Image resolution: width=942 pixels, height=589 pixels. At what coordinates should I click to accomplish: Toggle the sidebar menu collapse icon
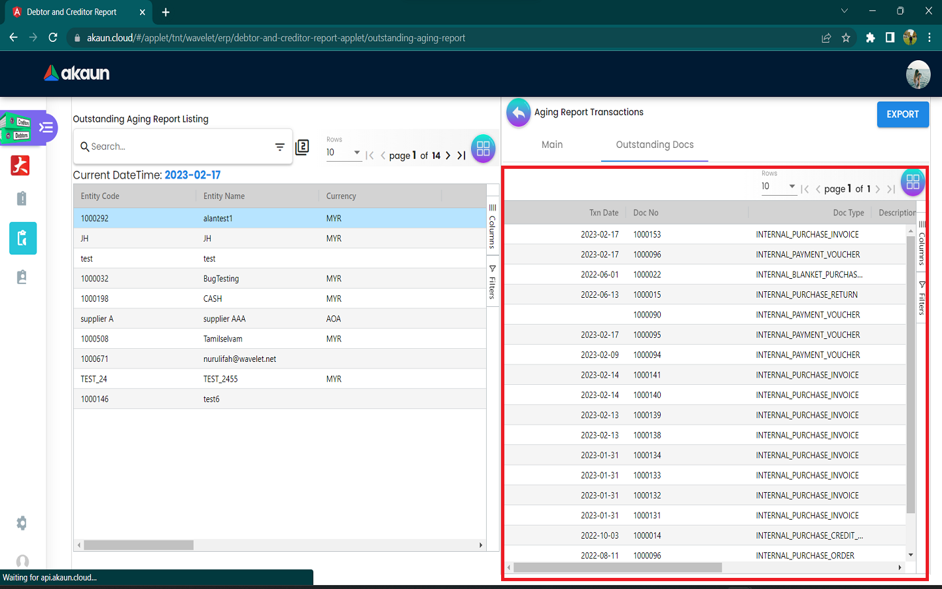(46, 127)
